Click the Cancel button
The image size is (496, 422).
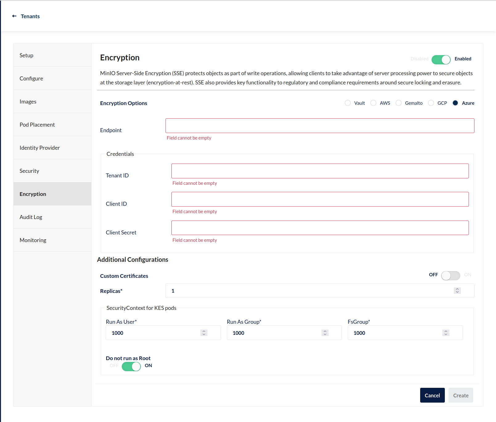(432, 395)
